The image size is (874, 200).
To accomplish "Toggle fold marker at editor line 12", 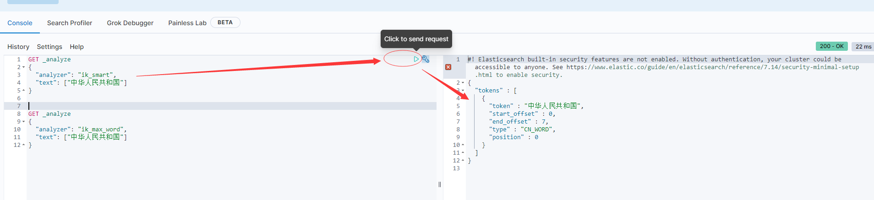I will pyautogui.click(x=23, y=145).
